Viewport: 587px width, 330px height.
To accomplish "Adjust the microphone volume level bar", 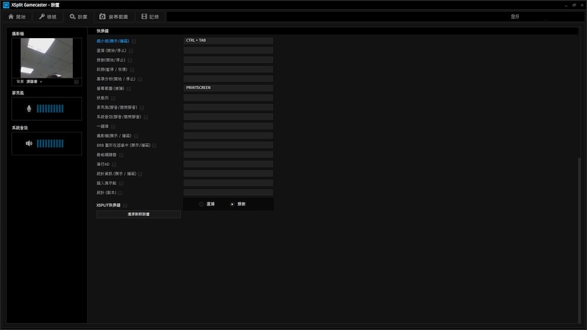I will coord(50,108).
